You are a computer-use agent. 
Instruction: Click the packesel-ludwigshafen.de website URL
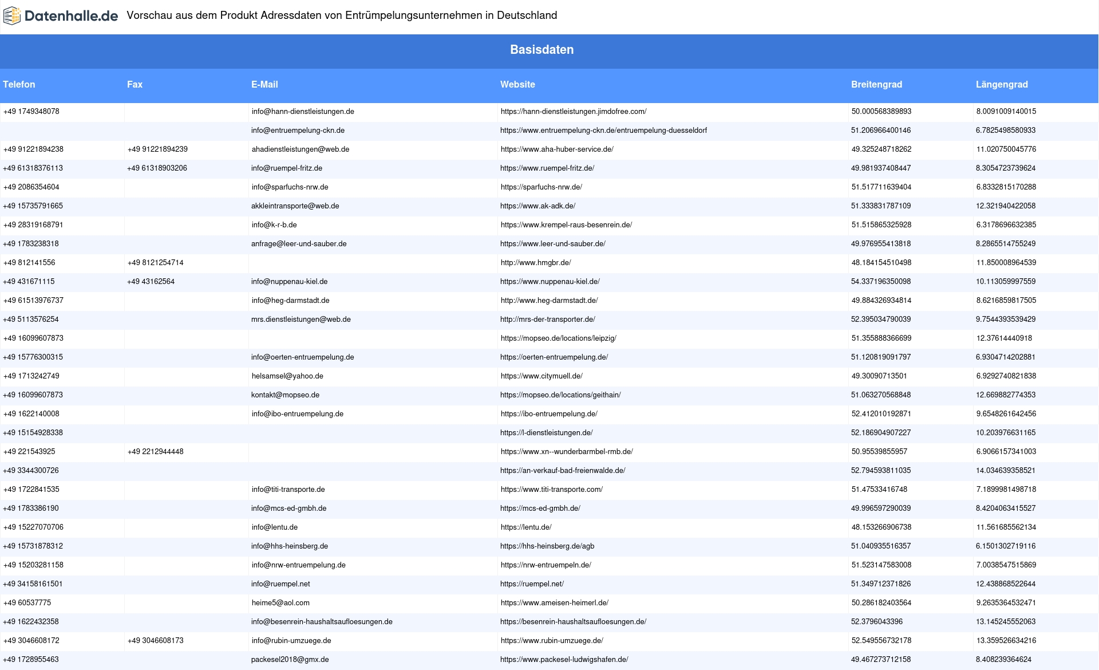tap(564, 660)
